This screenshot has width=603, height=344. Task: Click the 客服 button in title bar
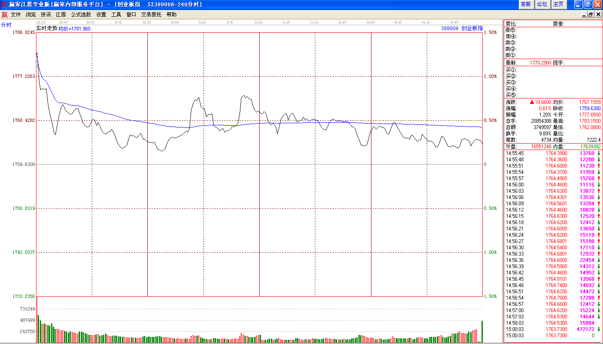coord(526,4)
